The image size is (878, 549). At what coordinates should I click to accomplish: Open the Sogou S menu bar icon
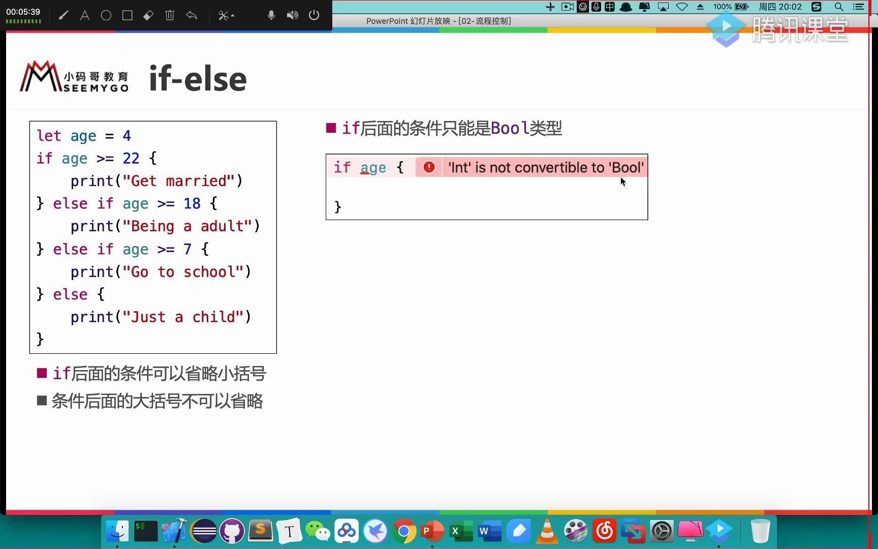[817, 7]
